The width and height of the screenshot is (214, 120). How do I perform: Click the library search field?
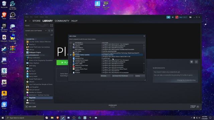(37, 35)
